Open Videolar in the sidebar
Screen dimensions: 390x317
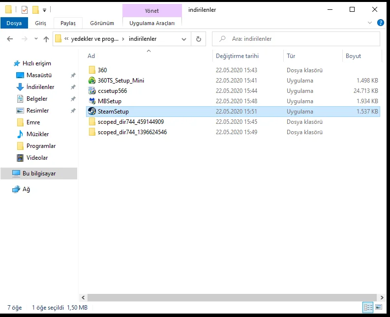[37, 158]
